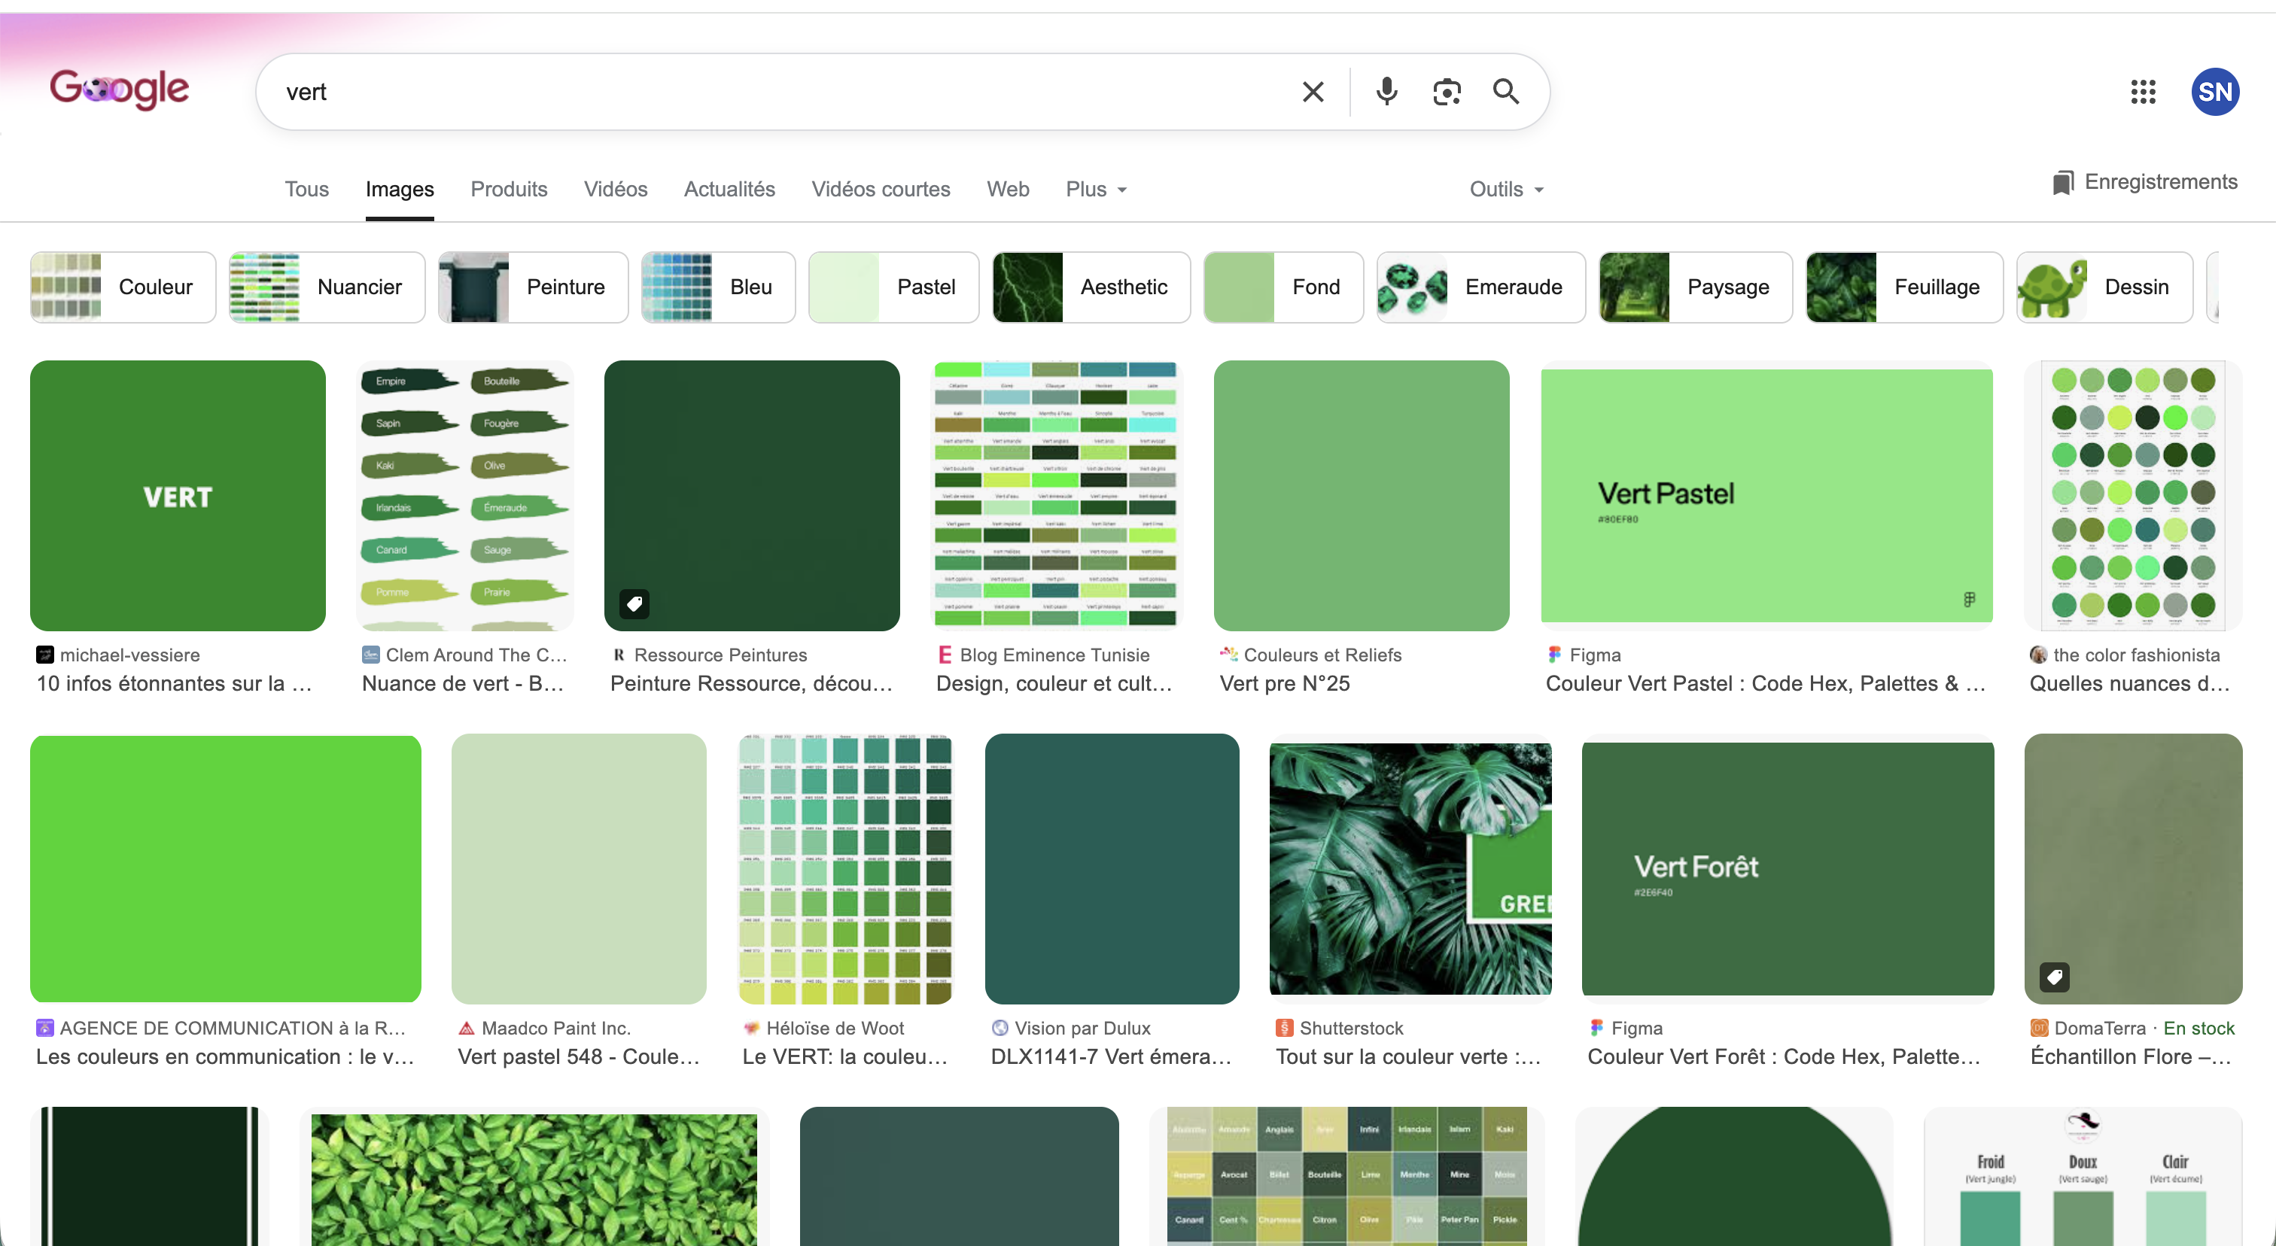Switch to the Web tab
Screen dimensions: 2276x1246
coord(1008,189)
